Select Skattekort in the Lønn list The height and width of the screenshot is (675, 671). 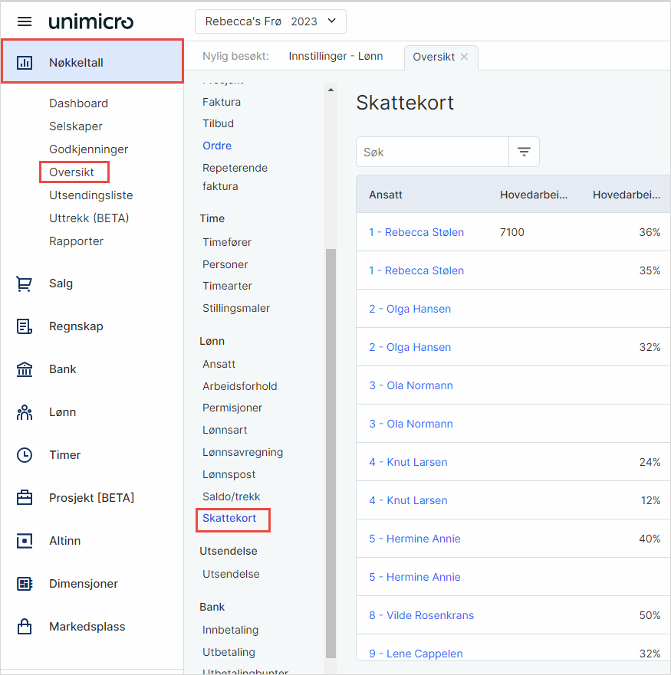coord(229,519)
